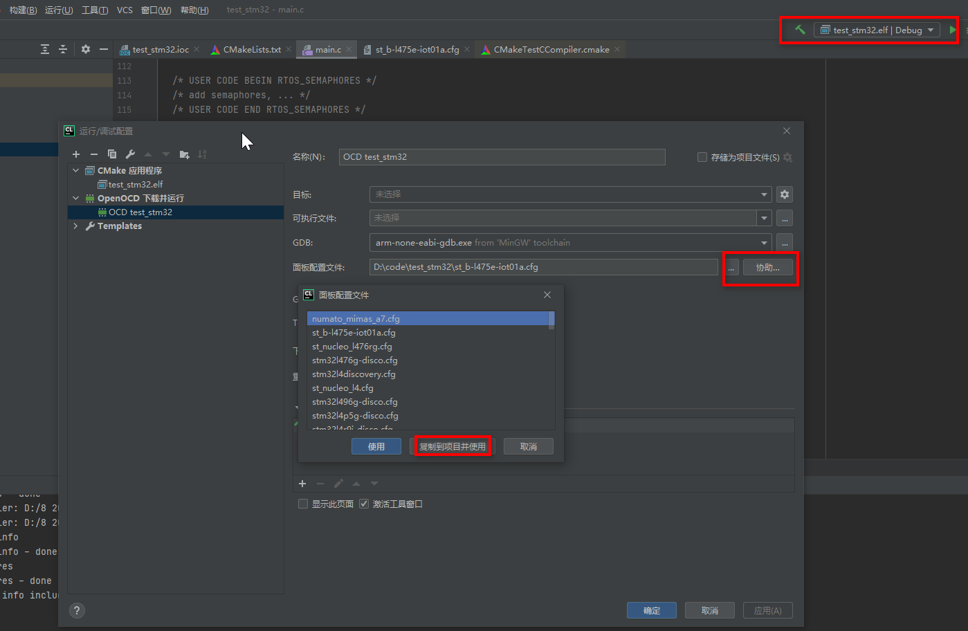Screen dimensions: 968x631
Task: Select stm32l4discovery.cfg in list
Action: [x=428, y=374]
